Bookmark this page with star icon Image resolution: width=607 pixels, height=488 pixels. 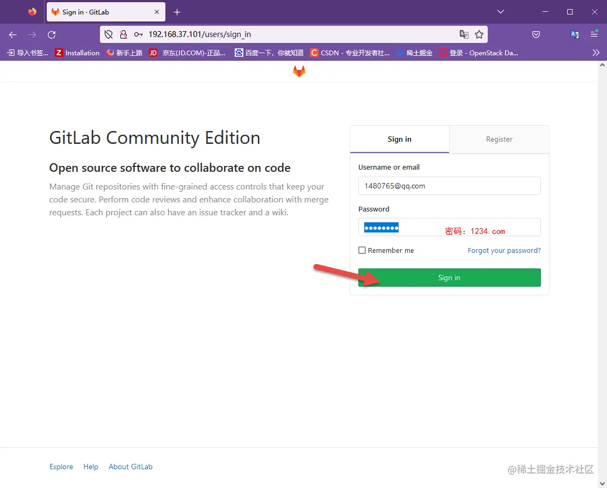pyautogui.click(x=479, y=34)
